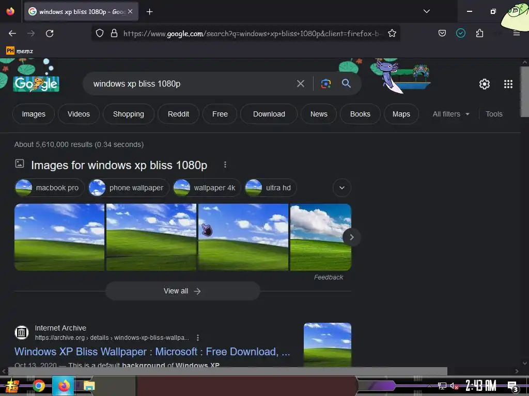Select the Reddit filter chip

pyautogui.click(x=178, y=114)
